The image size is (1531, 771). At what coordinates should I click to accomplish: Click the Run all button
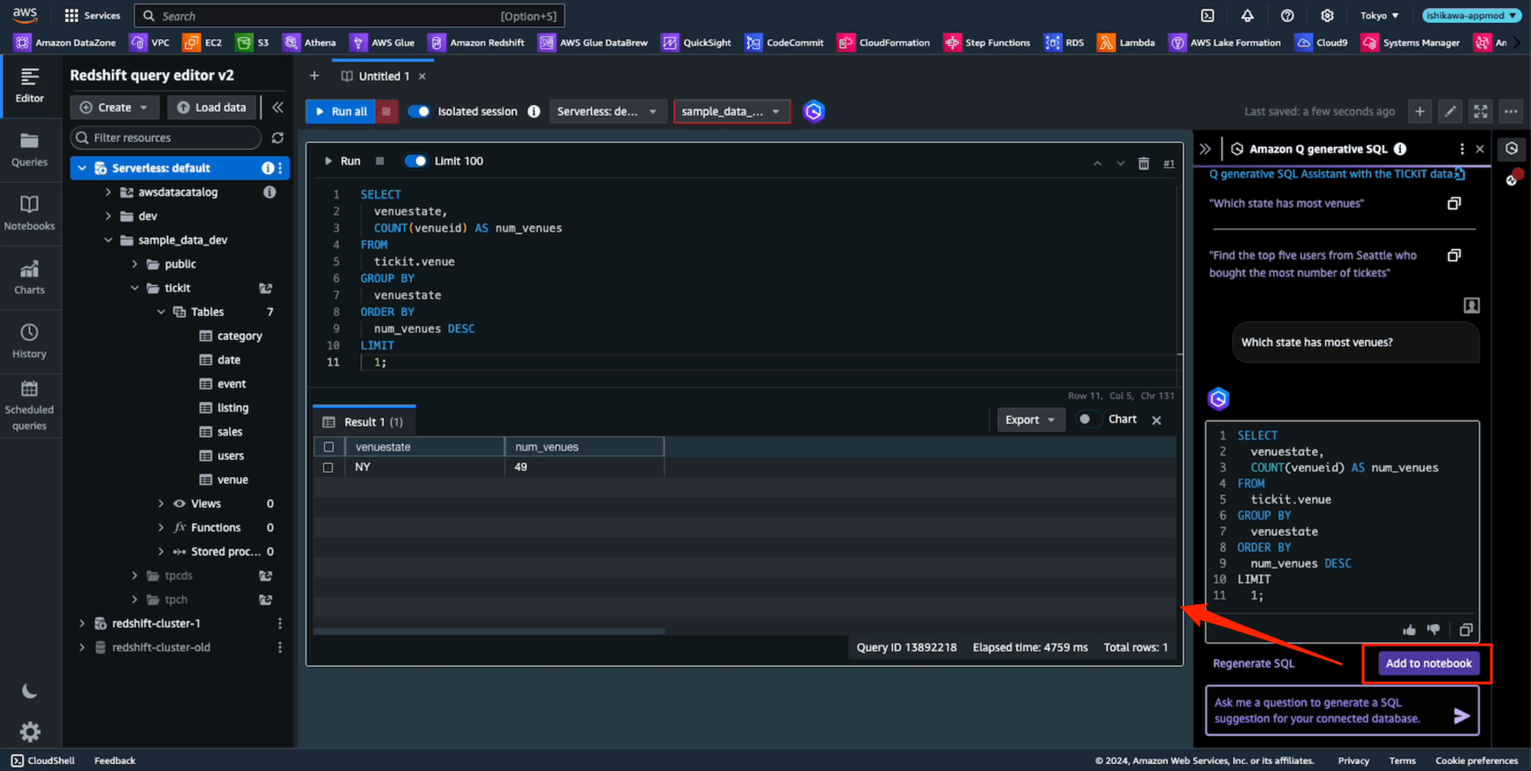click(x=341, y=112)
